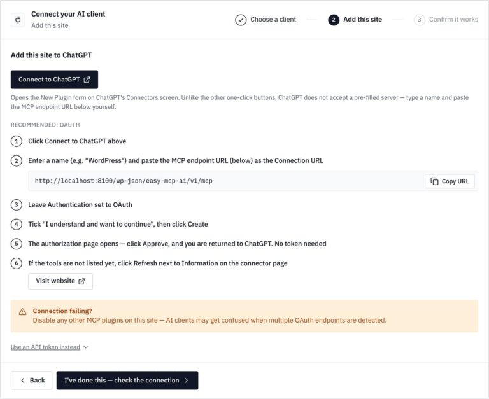
Task: Click the Connect to ChatGPT button
Action: tap(54, 80)
